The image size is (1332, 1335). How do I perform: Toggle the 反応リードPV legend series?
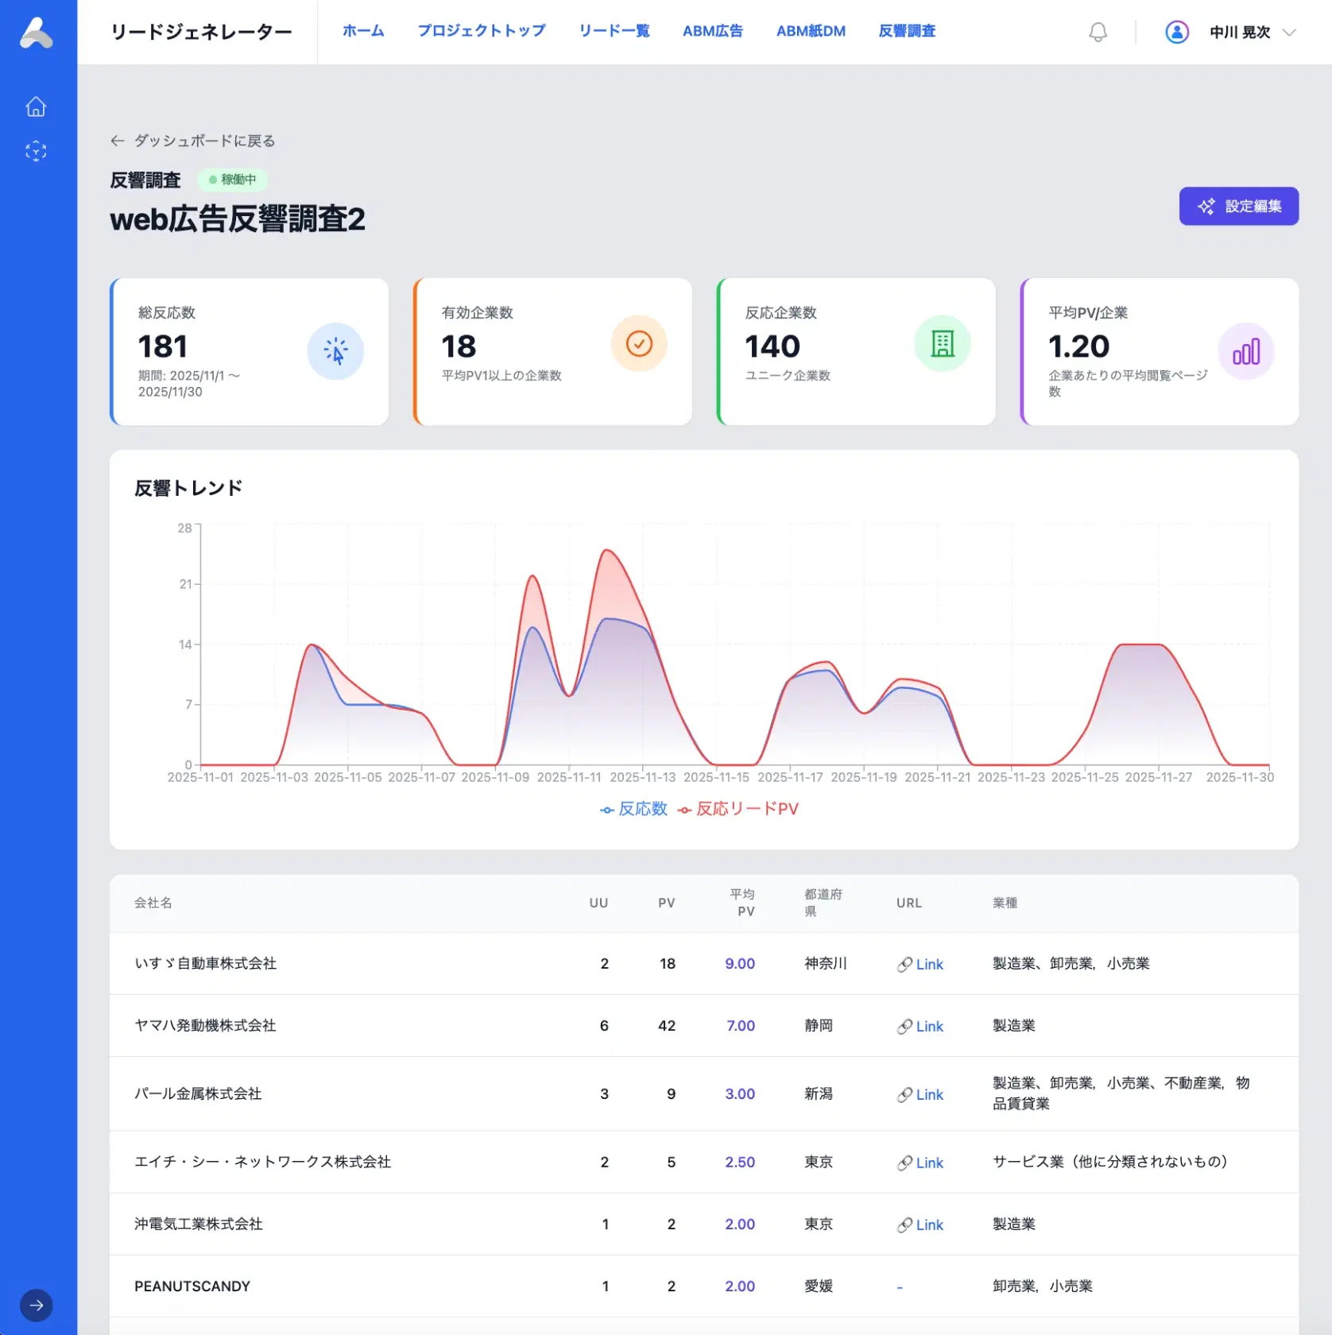click(x=738, y=809)
